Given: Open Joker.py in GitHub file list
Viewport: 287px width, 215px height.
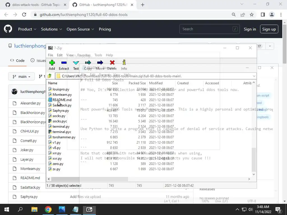Looking at the screenshot, I should click(x=27, y=150).
